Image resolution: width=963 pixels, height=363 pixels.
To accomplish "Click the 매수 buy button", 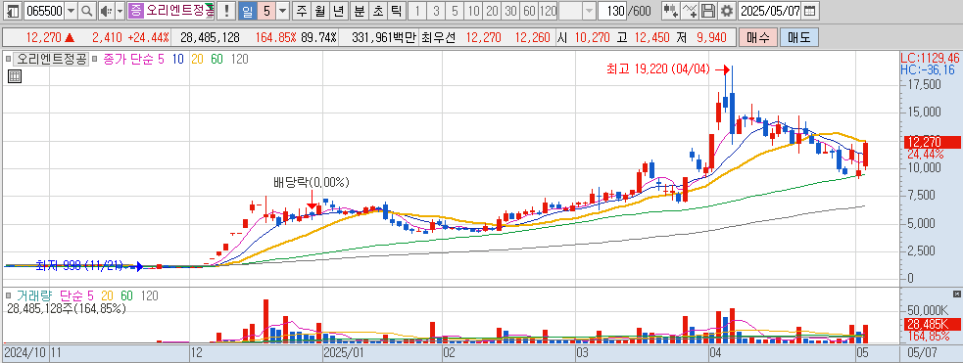I will point(758,38).
